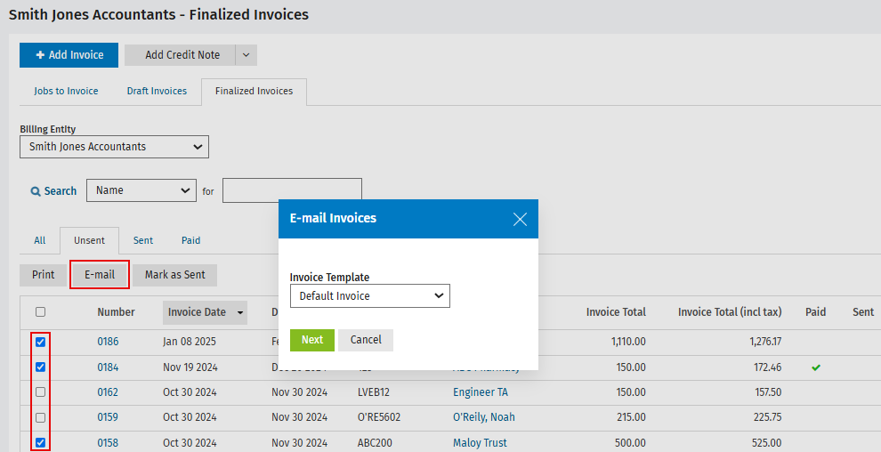Open invoice number 0162
This screenshot has width=881, height=452.
click(108, 391)
